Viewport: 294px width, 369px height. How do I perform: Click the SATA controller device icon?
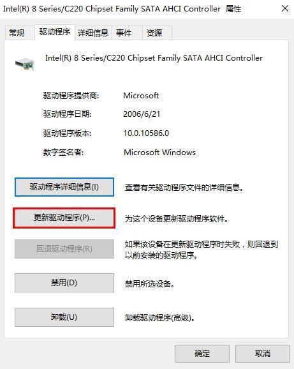pyautogui.click(x=25, y=64)
